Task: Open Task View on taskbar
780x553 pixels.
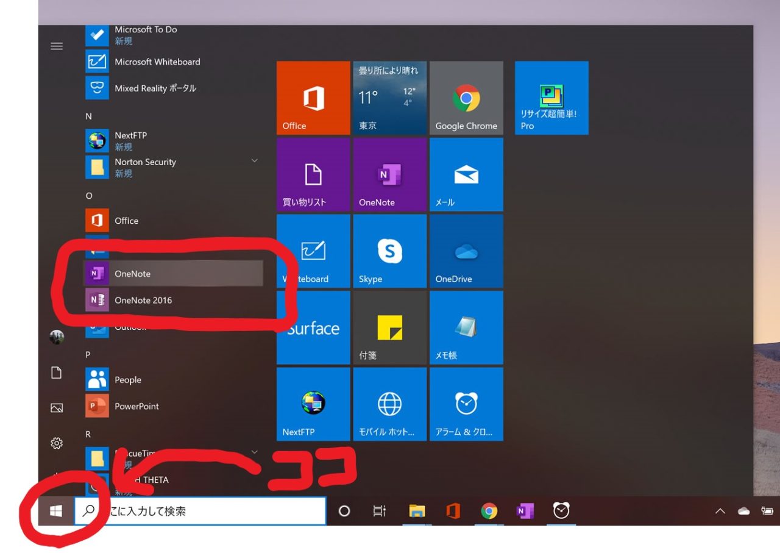Action: pyautogui.click(x=380, y=511)
